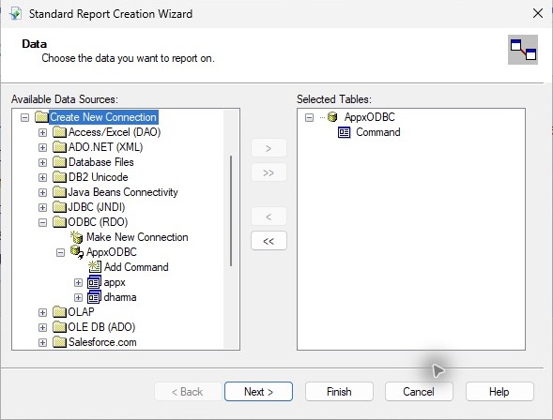Expand the JDBC (JNDI) node

click(x=42, y=207)
